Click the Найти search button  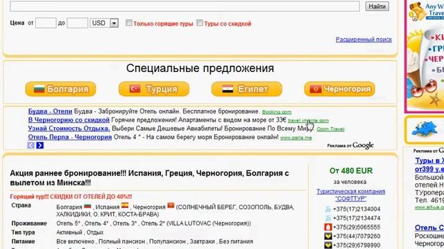pyautogui.click(x=377, y=6)
